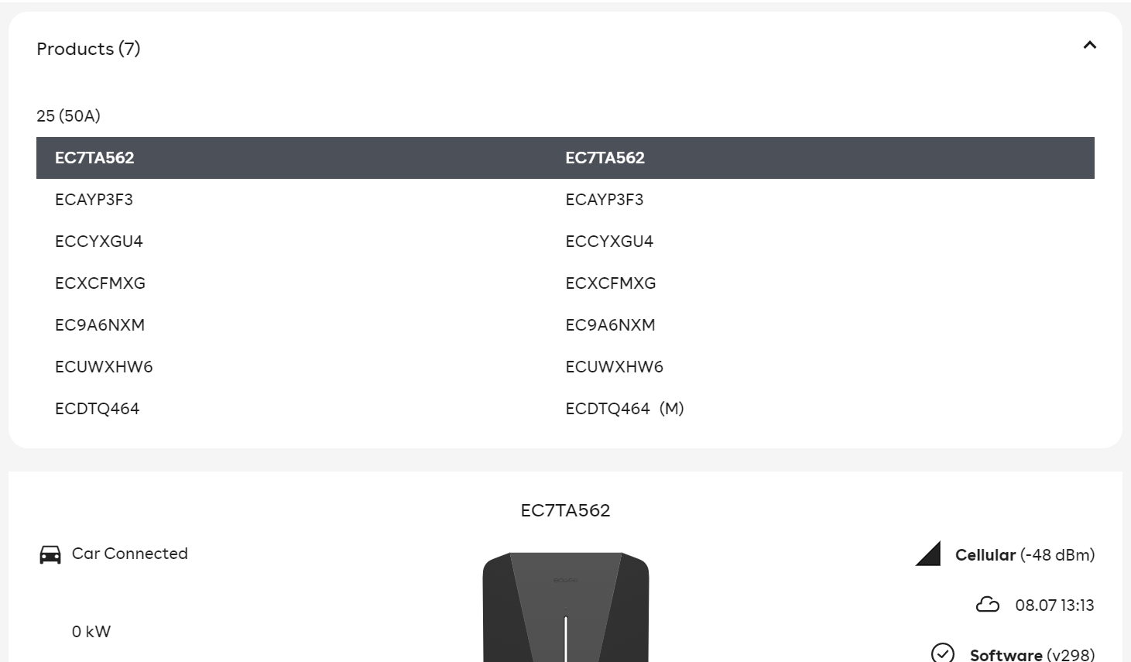Collapse the Products panel chevron
The image size is (1131, 662).
point(1089,45)
